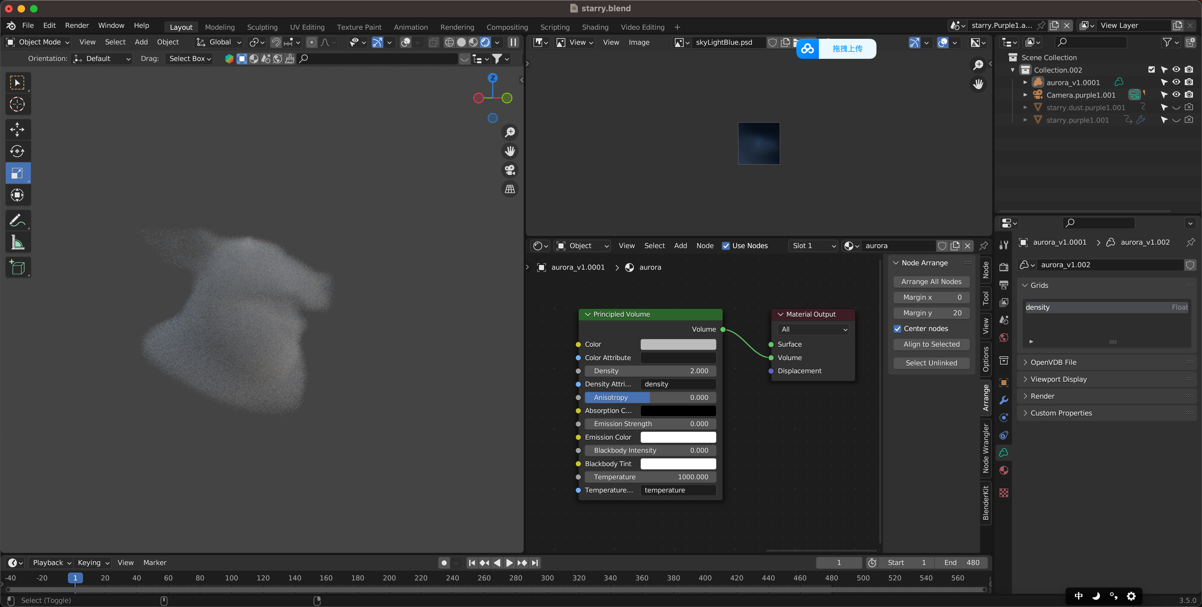Expand the OpenVDB File panel
1202x607 pixels.
[x=1053, y=363]
